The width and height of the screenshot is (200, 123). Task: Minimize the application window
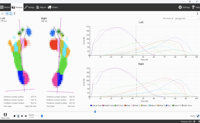[183, 2]
